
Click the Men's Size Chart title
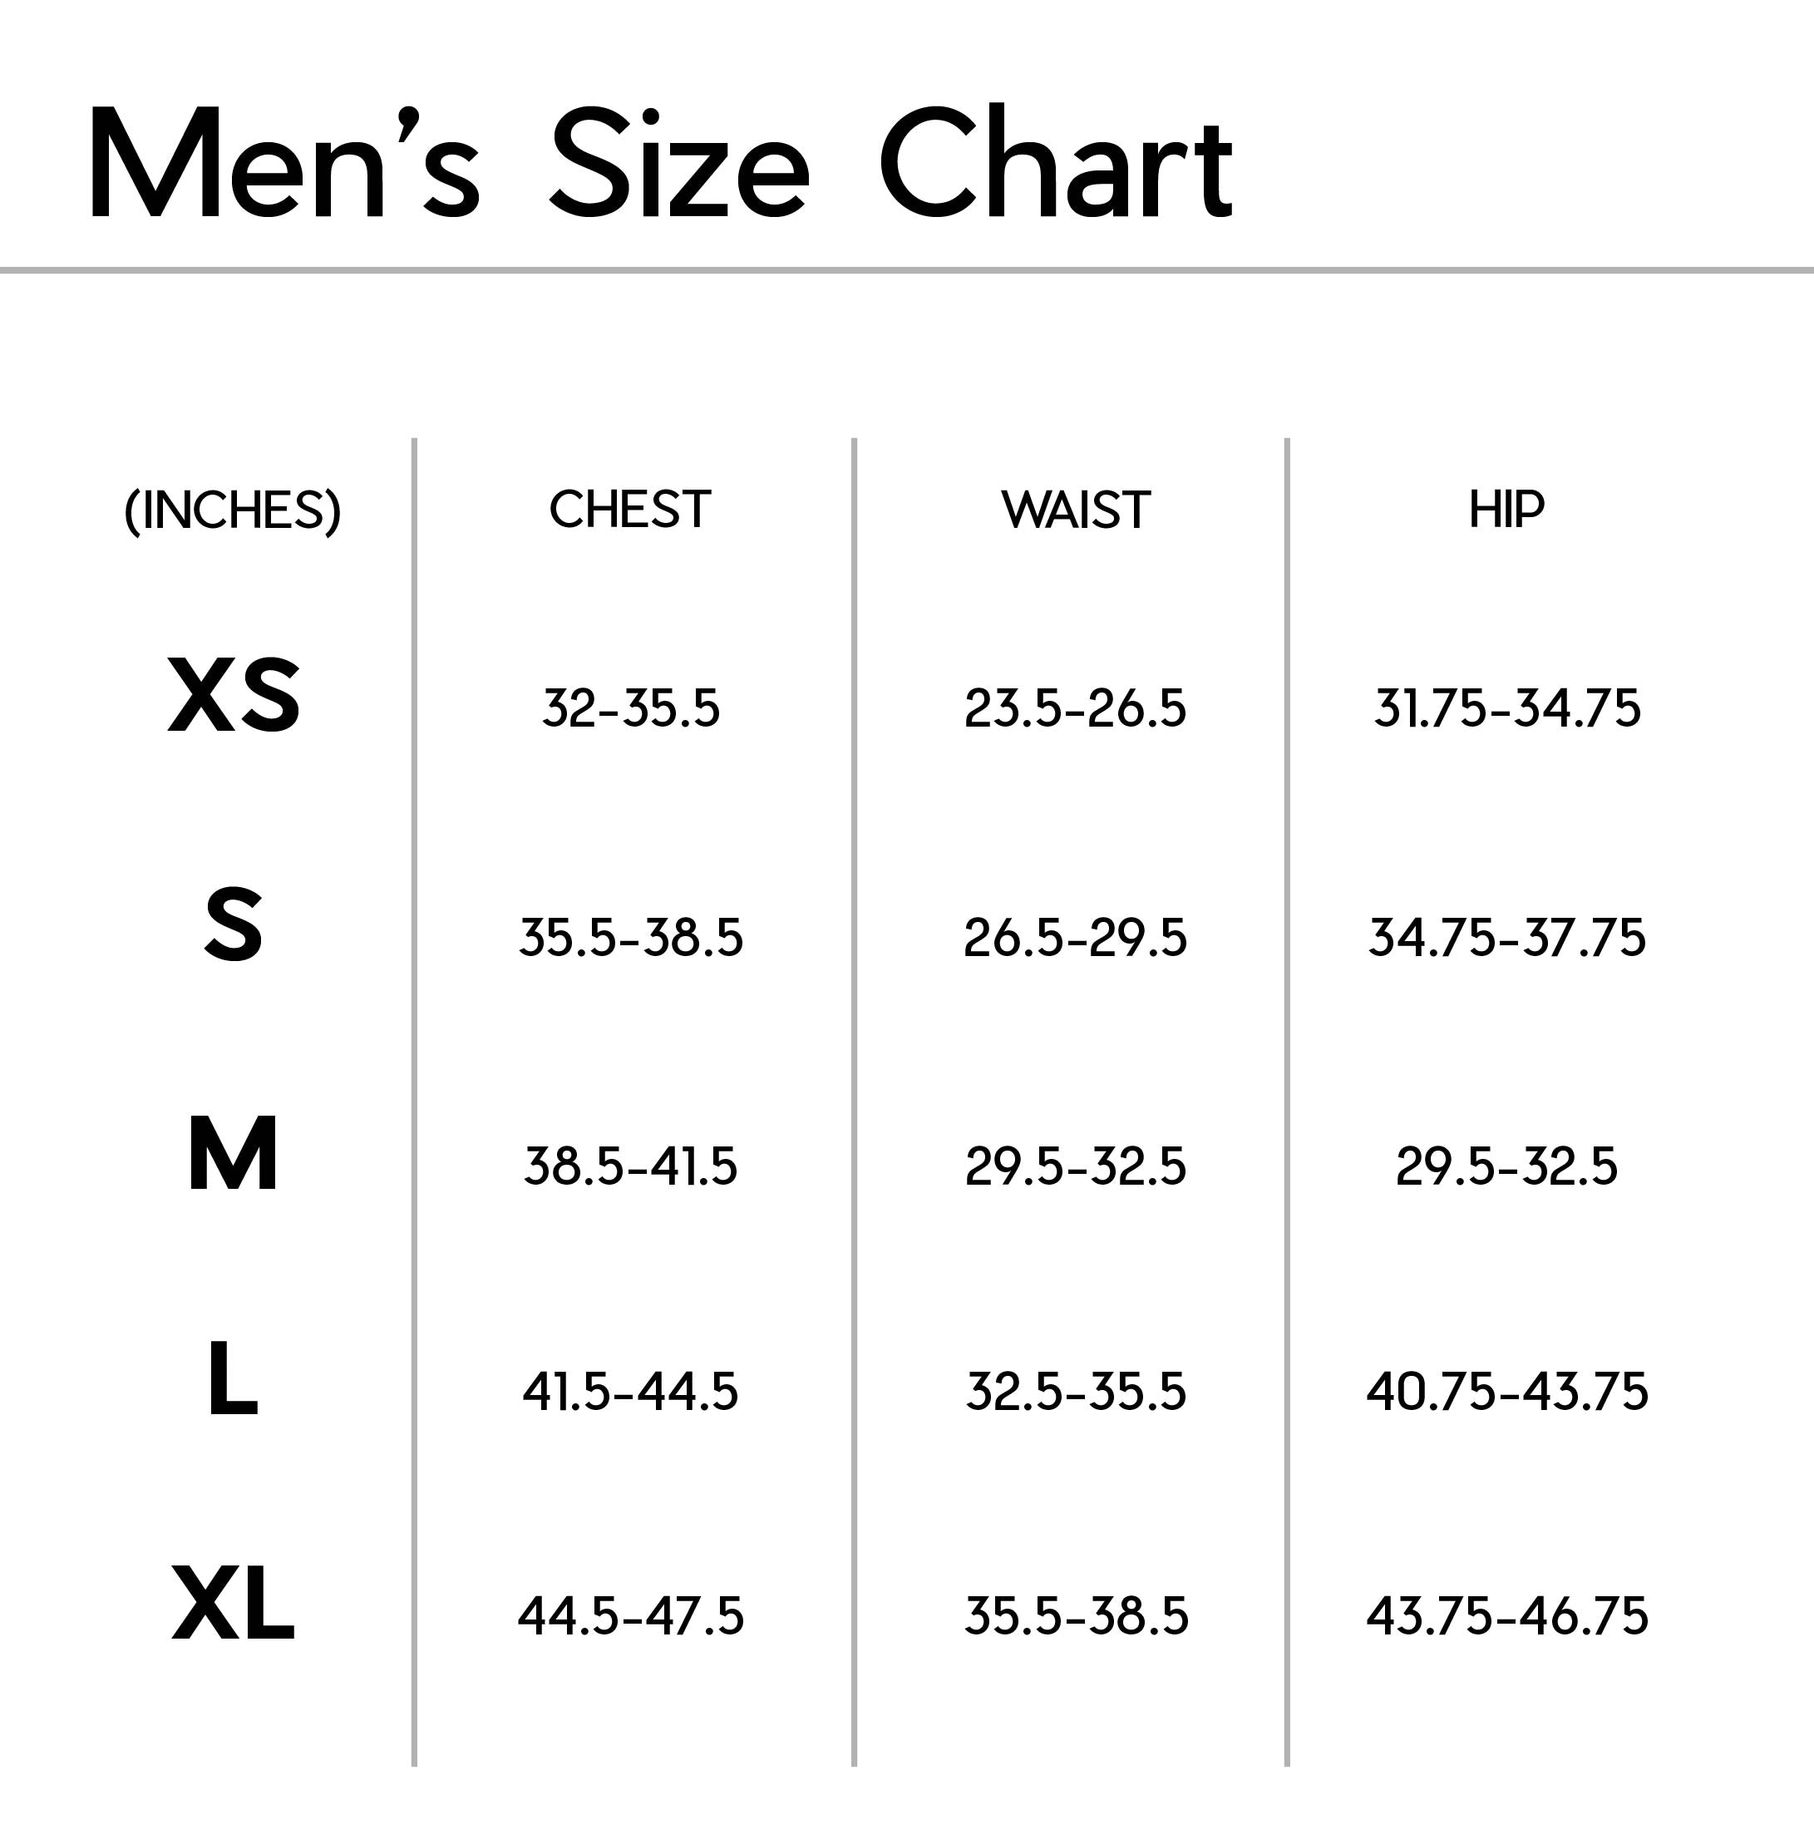pyautogui.click(x=660, y=165)
